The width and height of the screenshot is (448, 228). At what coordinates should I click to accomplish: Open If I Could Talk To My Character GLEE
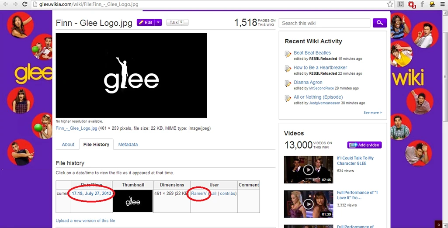pyautogui.click(x=355, y=161)
